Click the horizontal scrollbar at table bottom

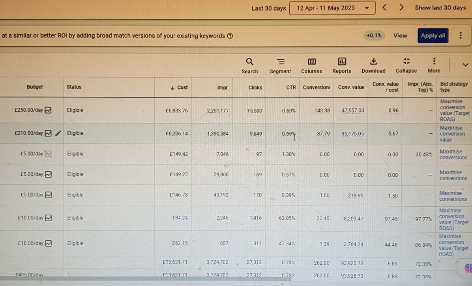[x=146, y=279]
